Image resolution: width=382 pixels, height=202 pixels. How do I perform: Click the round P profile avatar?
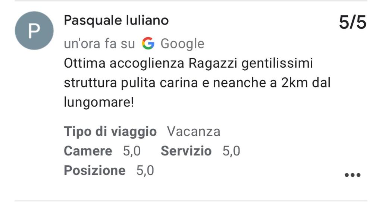tap(34, 31)
